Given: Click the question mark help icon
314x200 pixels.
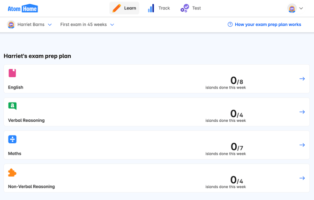Looking at the screenshot, I should coord(230,24).
